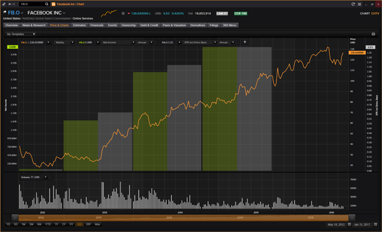382x232 pixels.
Task: Set range to YTD
Action: (x=48, y=224)
